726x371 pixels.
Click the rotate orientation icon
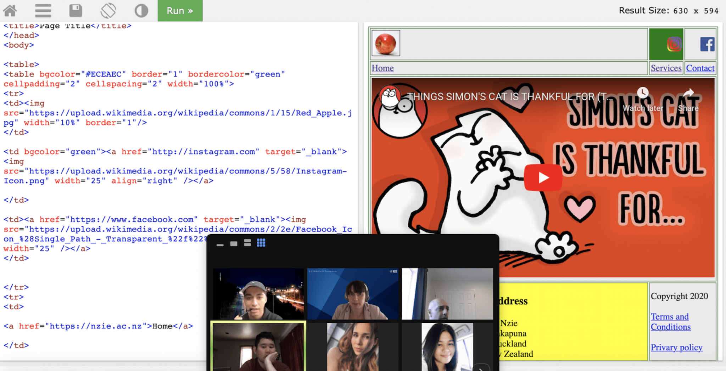[x=108, y=11]
